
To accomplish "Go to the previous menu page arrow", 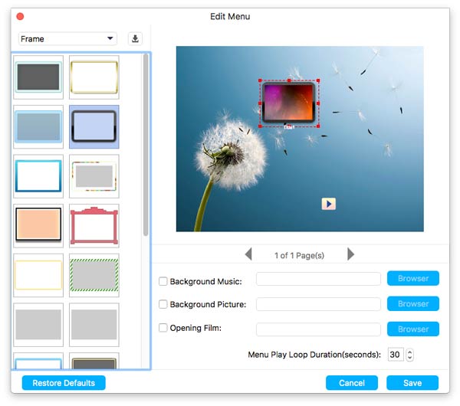I will (x=248, y=254).
